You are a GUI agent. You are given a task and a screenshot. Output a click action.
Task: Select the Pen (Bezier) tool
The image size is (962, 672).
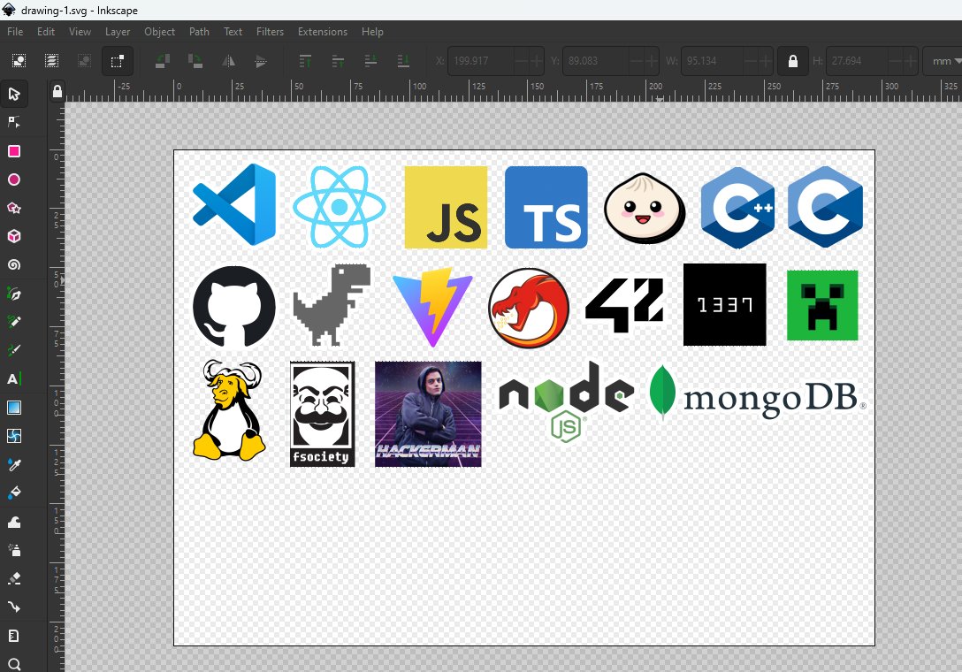coord(14,294)
